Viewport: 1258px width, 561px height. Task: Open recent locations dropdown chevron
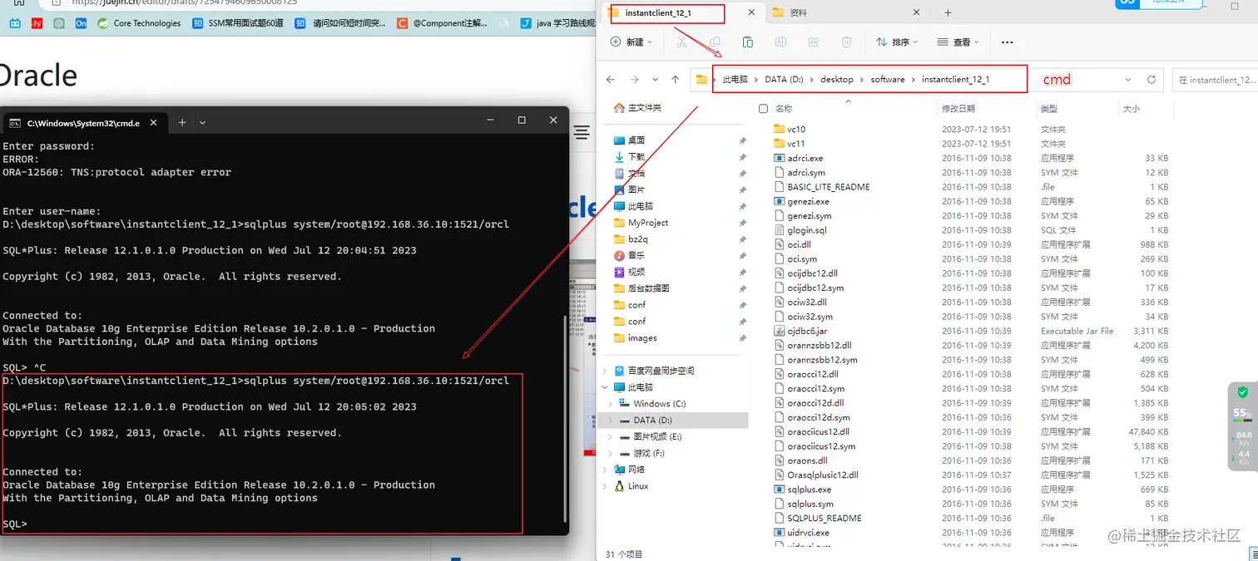click(655, 80)
